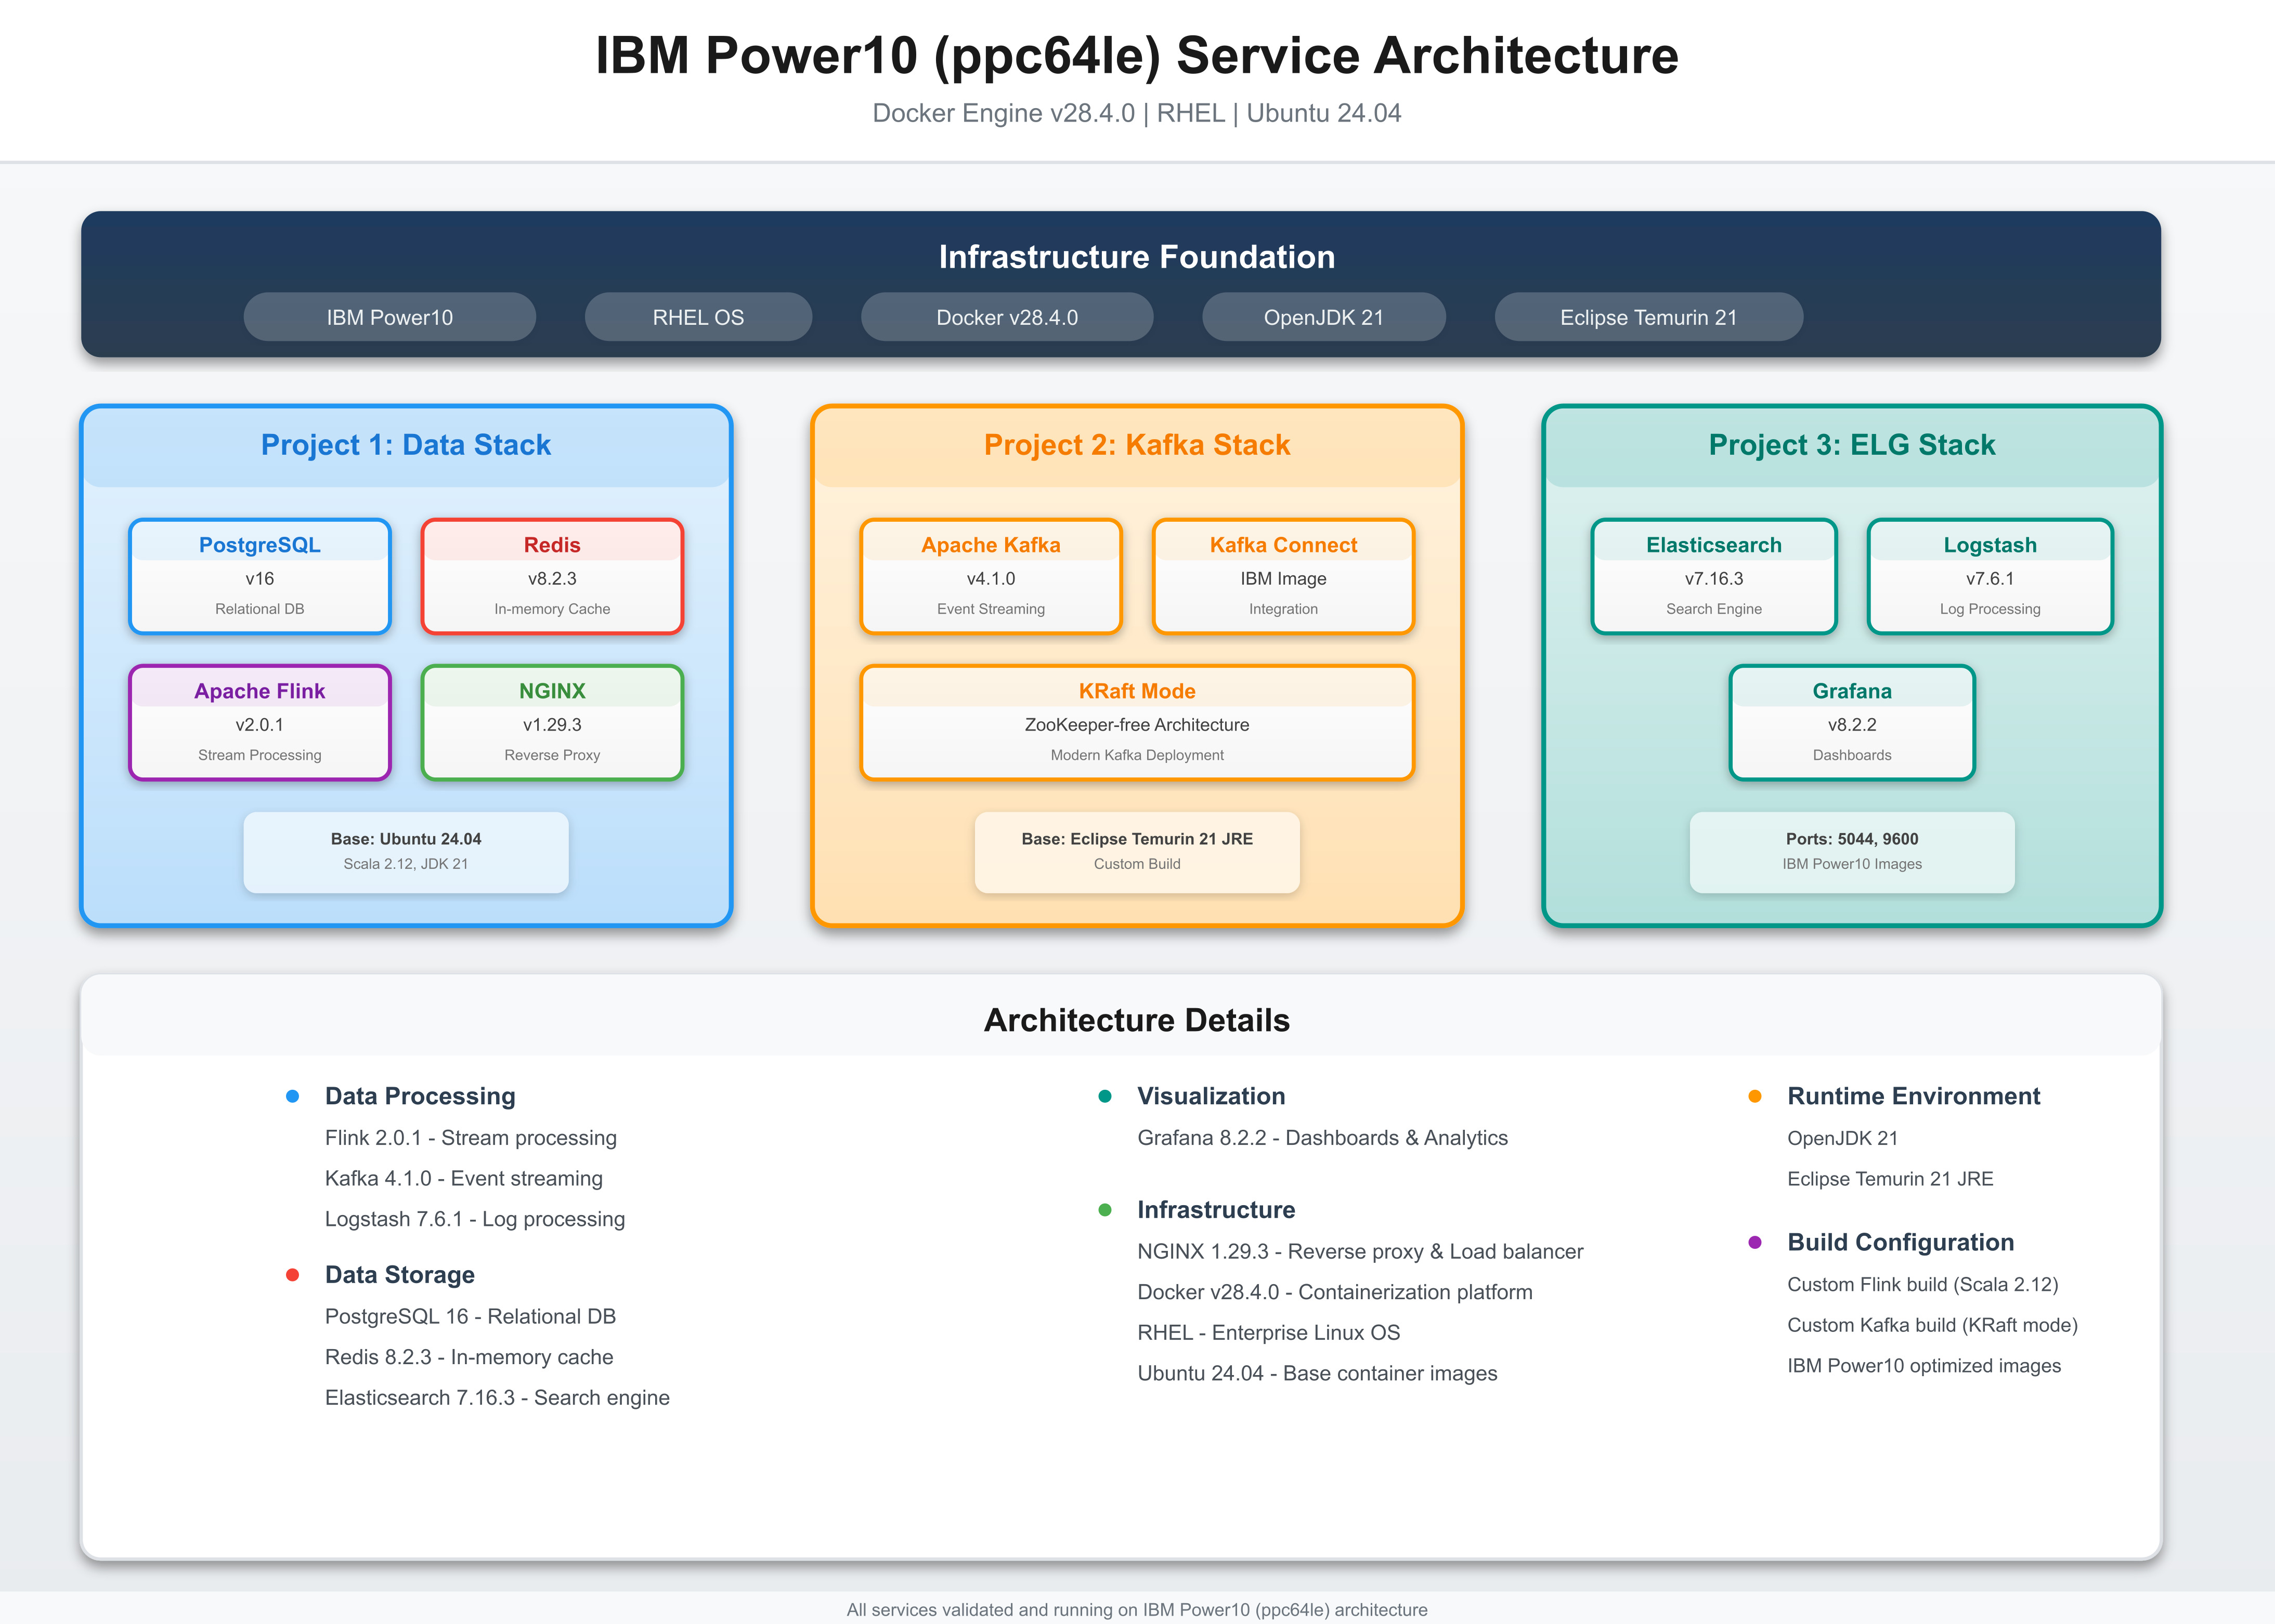This screenshot has width=2275, height=1624.
Task: Switch to Project 3: ELG Stack
Action: pyautogui.click(x=1851, y=444)
